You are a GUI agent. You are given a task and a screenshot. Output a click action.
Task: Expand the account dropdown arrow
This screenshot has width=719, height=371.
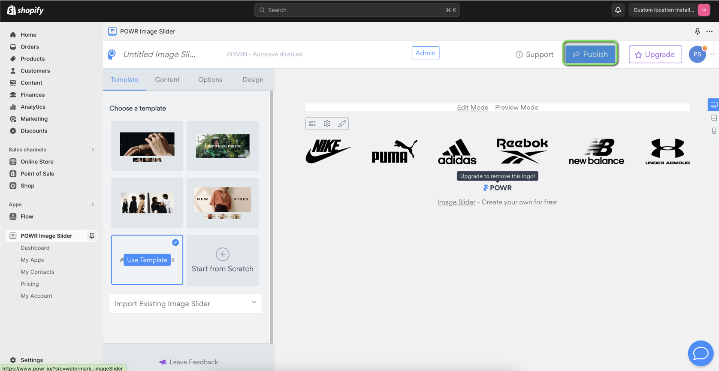(713, 54)
